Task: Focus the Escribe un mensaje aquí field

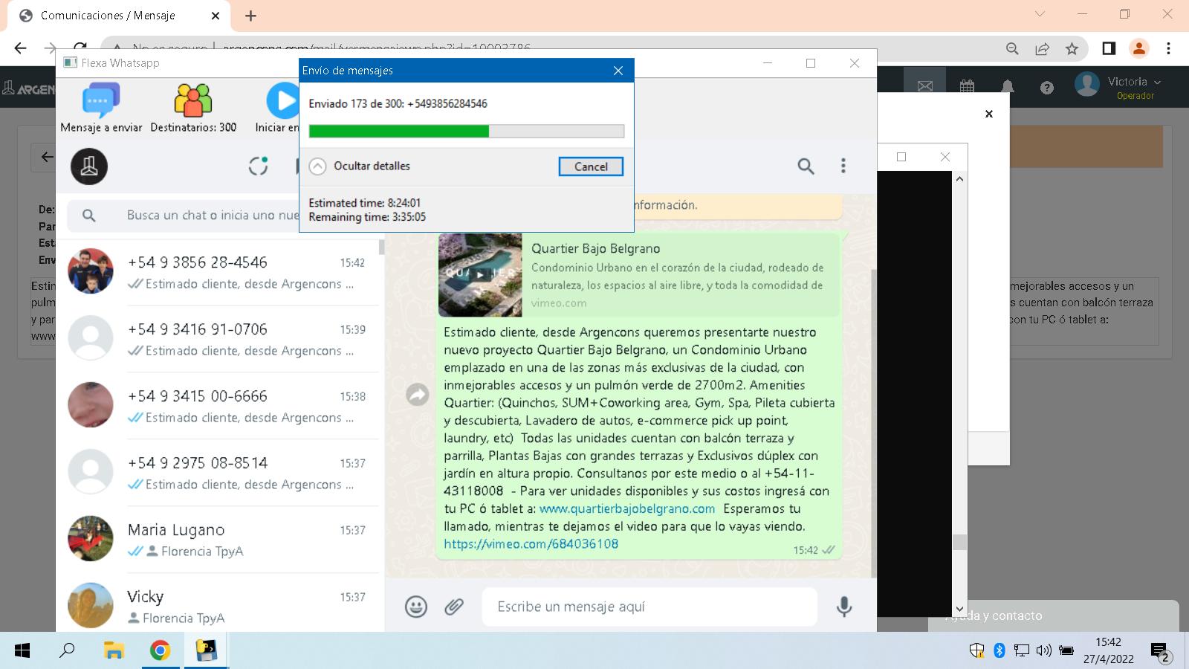Action: click(x=649, y=607)
